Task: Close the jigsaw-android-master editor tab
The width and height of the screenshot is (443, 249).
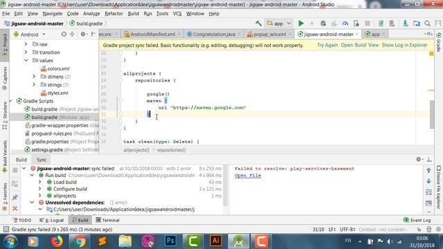Action: pyautogui.click(x=357, y=34)
